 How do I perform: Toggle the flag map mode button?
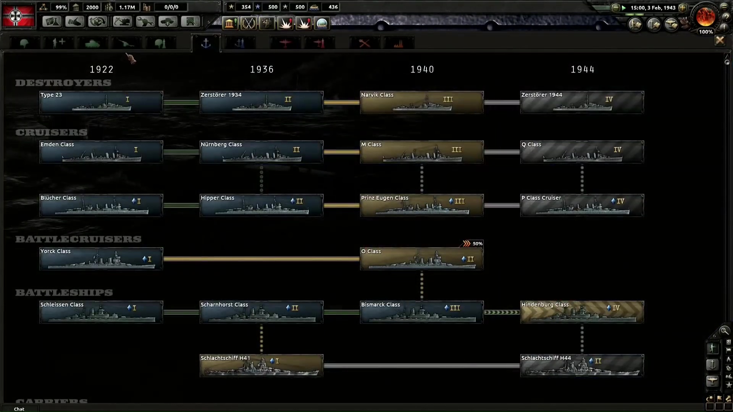(x=720, y=398)
